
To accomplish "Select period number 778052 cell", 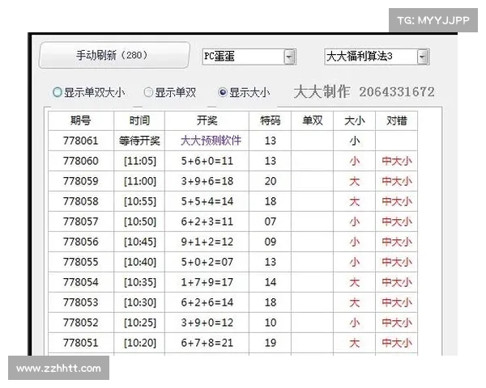I will point(81,323).
